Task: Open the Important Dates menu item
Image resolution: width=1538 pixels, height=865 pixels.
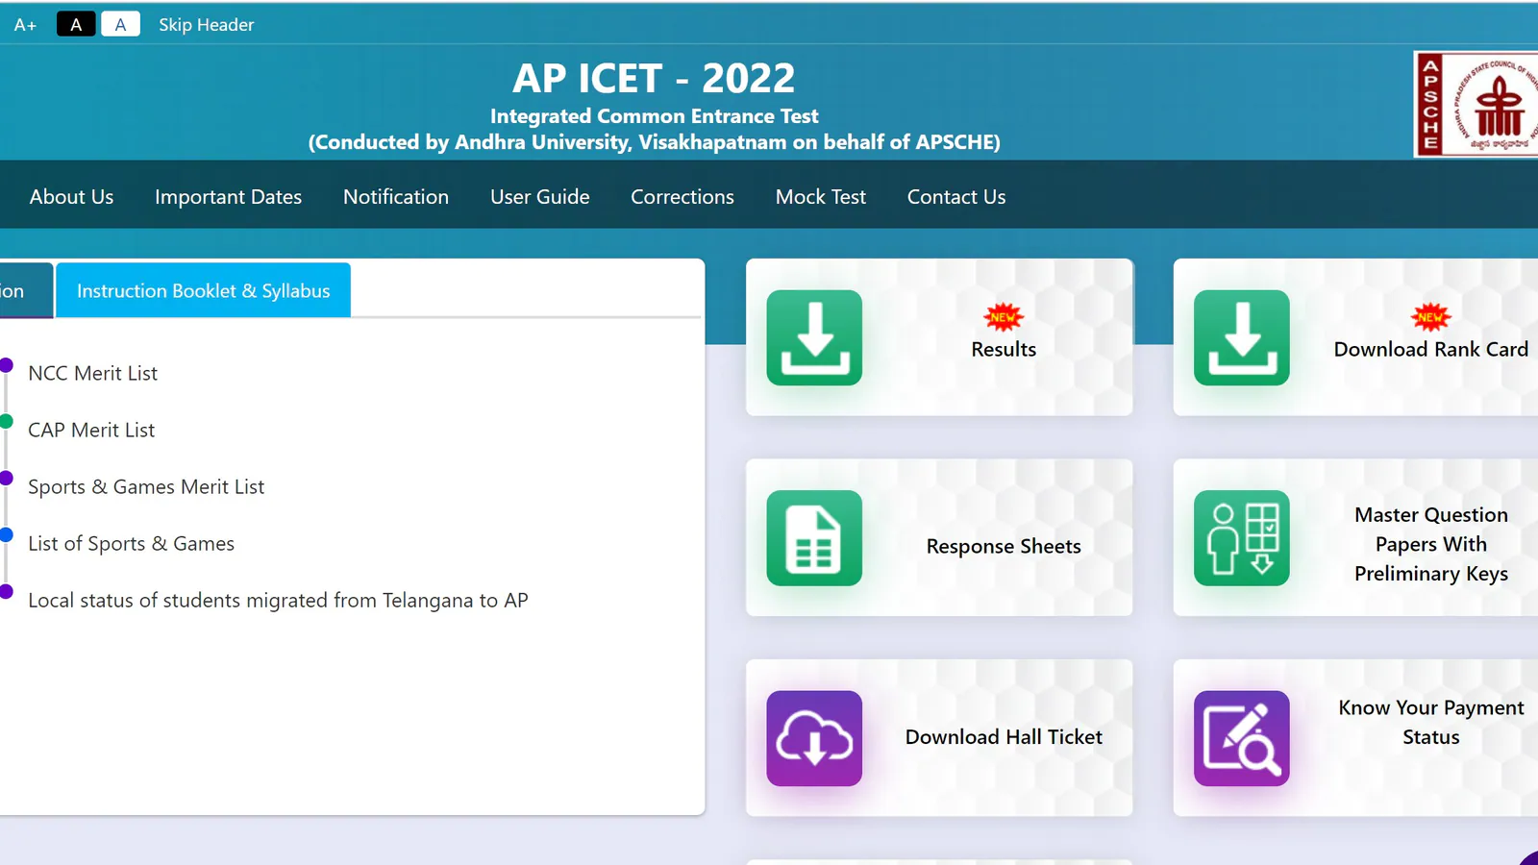Action: coord(228,197)
